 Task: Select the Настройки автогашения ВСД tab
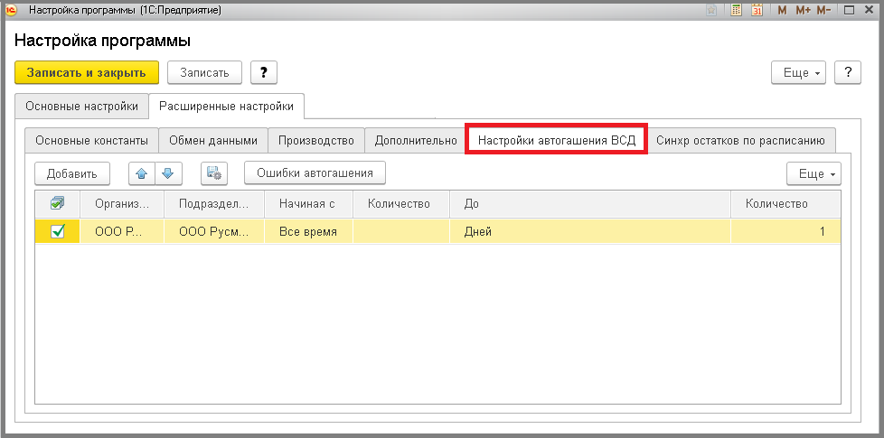[x=557, y=140]
